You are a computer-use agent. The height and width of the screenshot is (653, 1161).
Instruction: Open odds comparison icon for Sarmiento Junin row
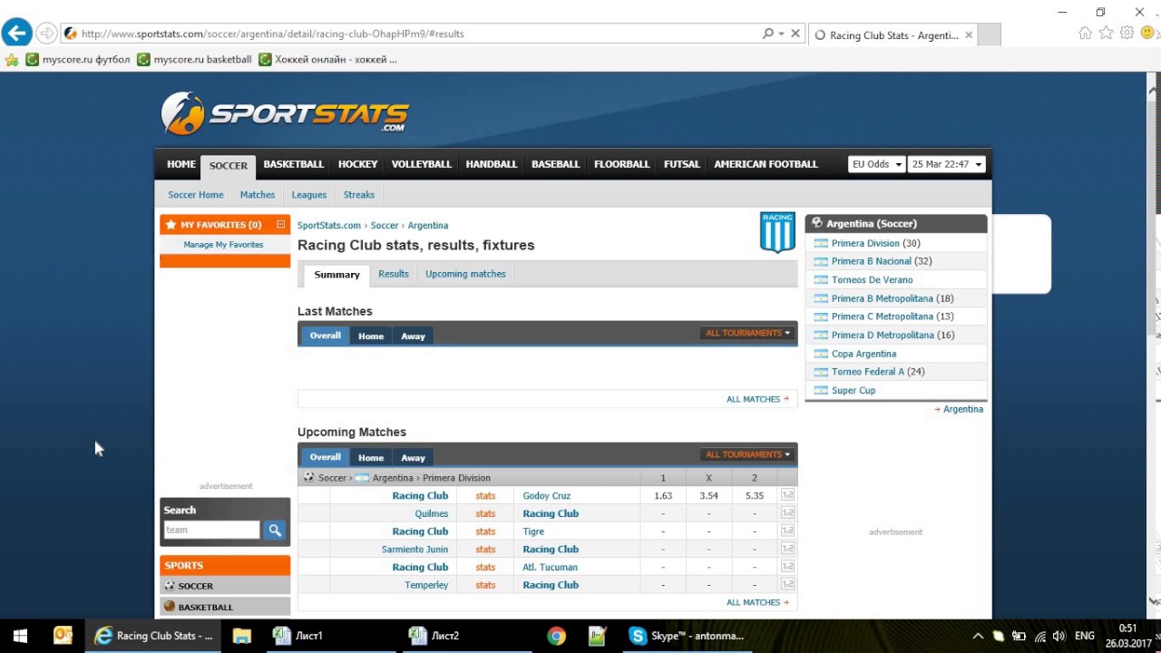(787, 549)
